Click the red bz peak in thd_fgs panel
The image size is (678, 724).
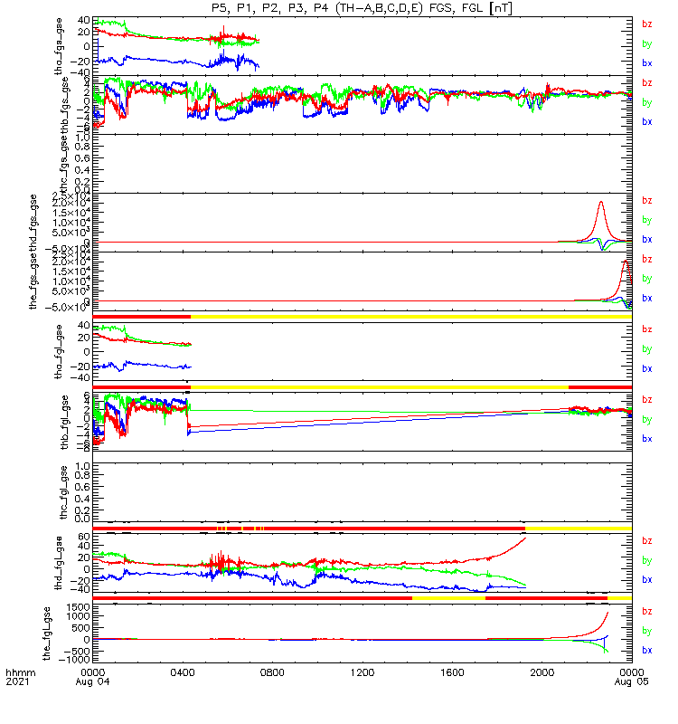click(601, 202)
